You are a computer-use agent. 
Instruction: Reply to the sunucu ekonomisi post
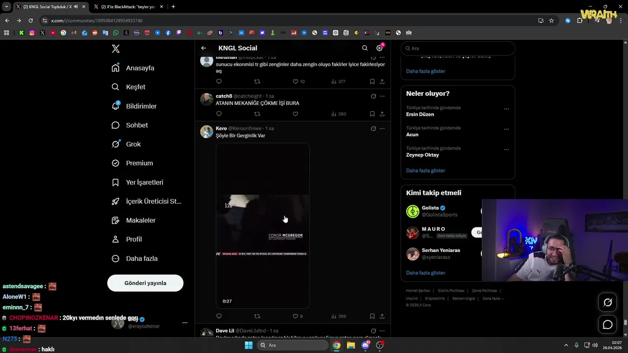tap(219, 81)
